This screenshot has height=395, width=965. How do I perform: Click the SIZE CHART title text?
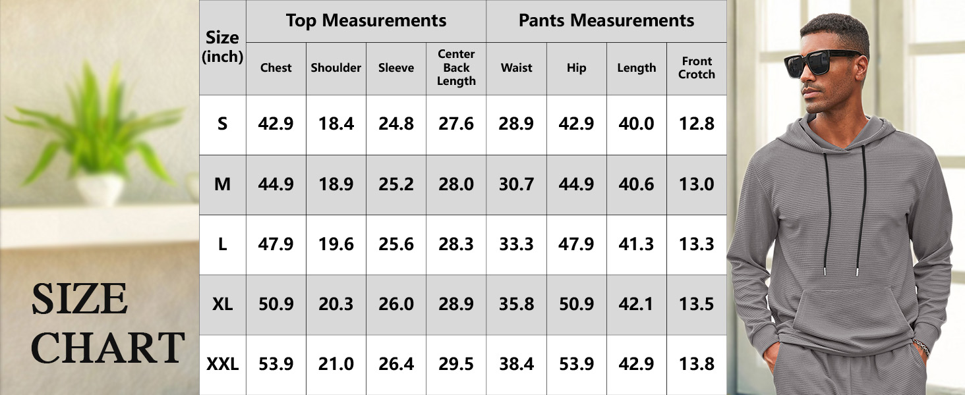point(107,324)
